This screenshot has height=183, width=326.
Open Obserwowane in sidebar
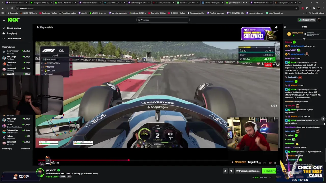[12, 39]
